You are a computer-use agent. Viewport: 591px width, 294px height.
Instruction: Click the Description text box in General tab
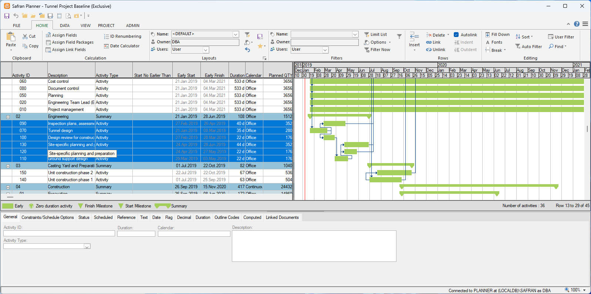click(314, 246)
